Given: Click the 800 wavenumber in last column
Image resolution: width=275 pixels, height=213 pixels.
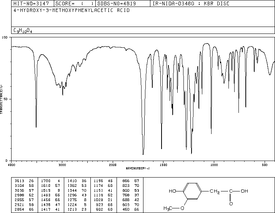Looking at the screenshot, I should (126, 190).
